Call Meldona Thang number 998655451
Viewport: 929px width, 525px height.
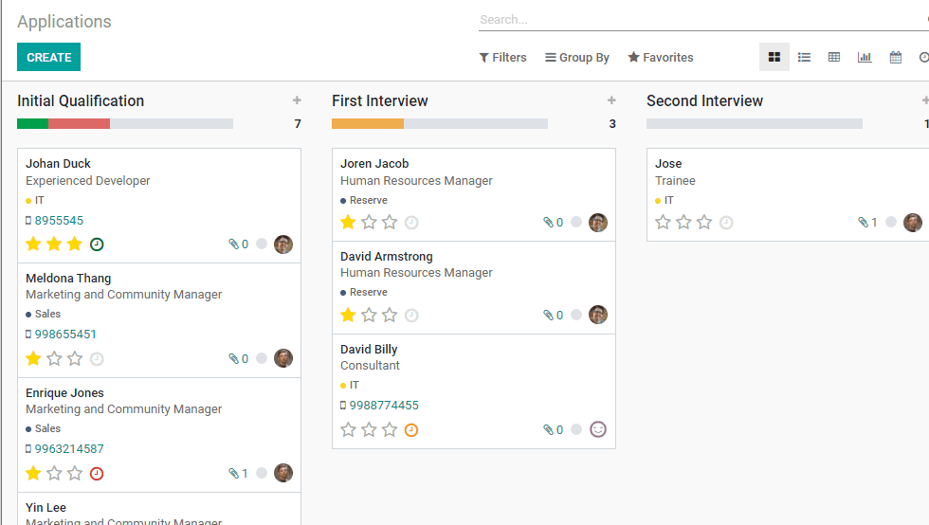(x=65, y=335)
